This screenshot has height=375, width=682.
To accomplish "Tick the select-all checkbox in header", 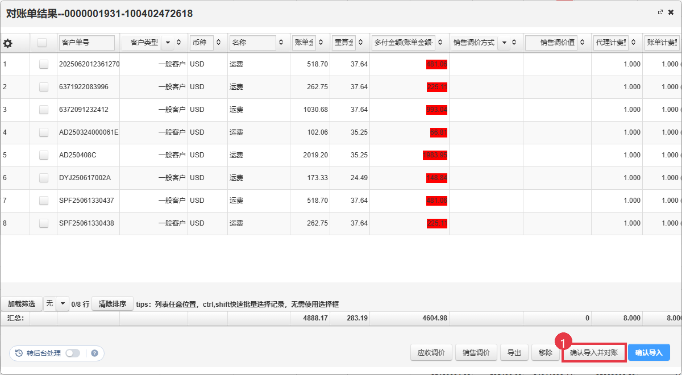I will [42, 42].
